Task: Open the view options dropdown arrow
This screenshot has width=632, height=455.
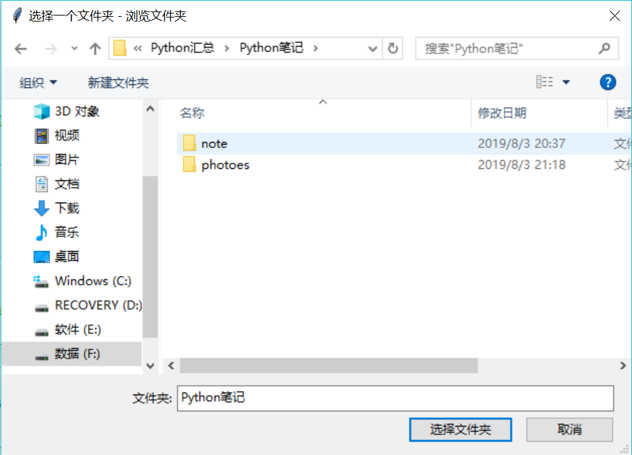Action: (566, 83)
